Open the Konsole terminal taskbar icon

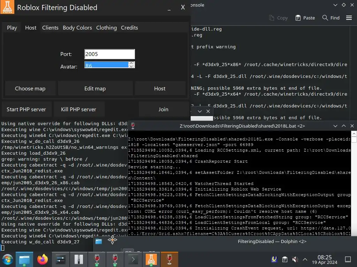[x=133, y=259]
